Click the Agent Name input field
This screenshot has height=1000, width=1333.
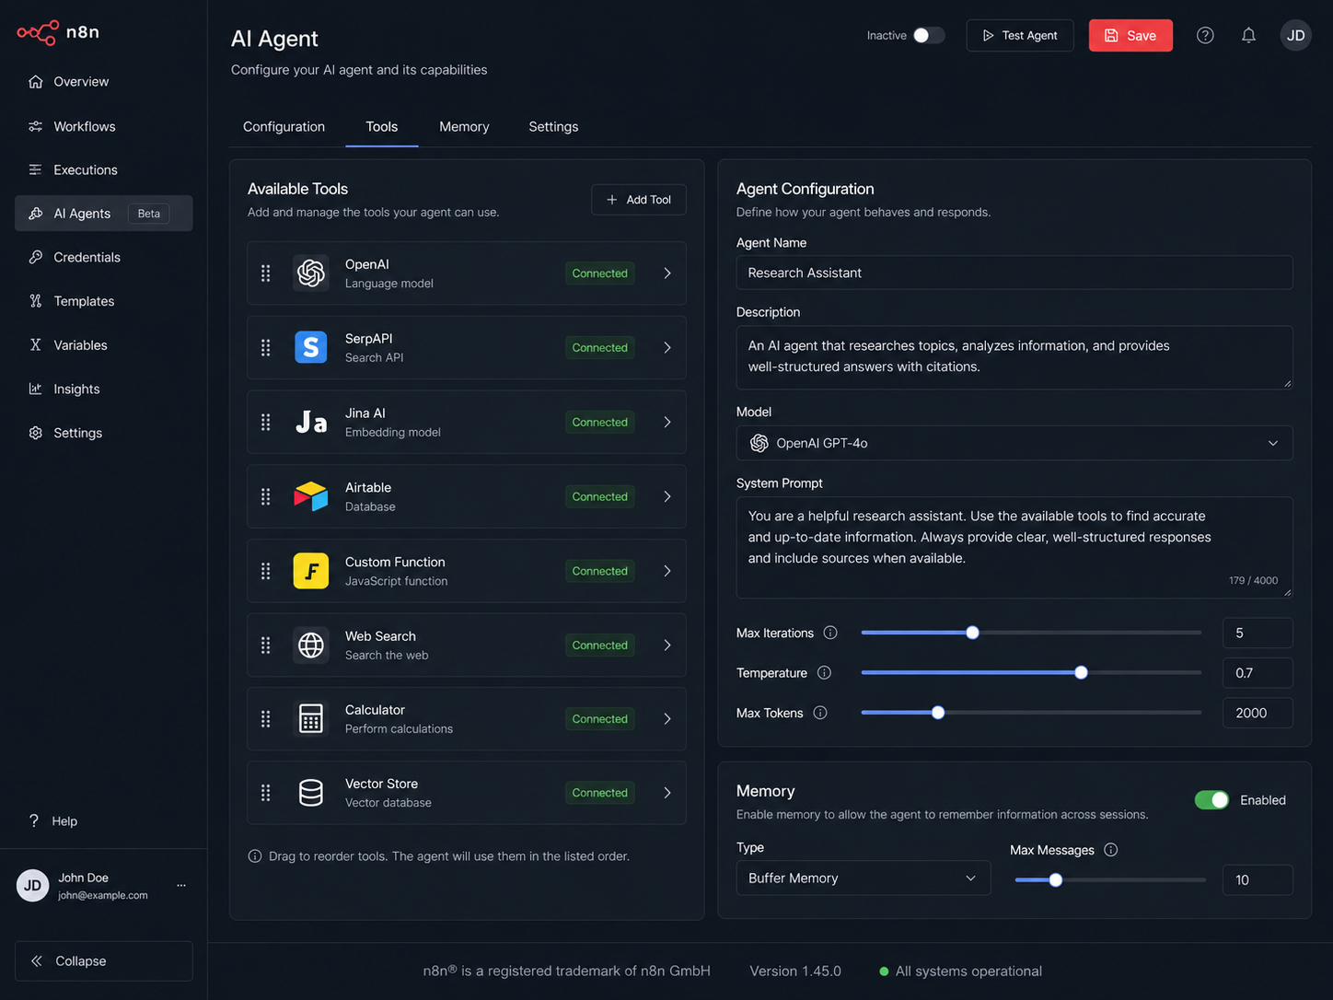click(1014, 273)
